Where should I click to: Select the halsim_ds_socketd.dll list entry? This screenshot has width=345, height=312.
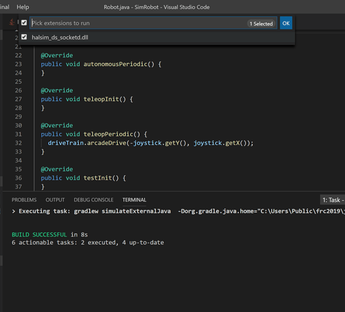[157, 37]
